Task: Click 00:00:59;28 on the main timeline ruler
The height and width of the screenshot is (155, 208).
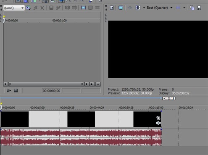Action: click(x=126, y=108)
